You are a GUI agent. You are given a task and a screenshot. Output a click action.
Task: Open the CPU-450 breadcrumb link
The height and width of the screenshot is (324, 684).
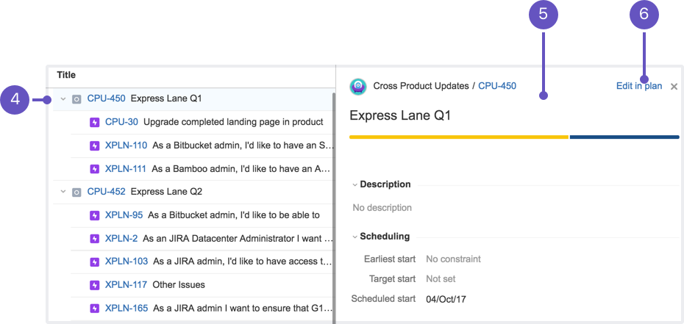(x=497, y=86)
